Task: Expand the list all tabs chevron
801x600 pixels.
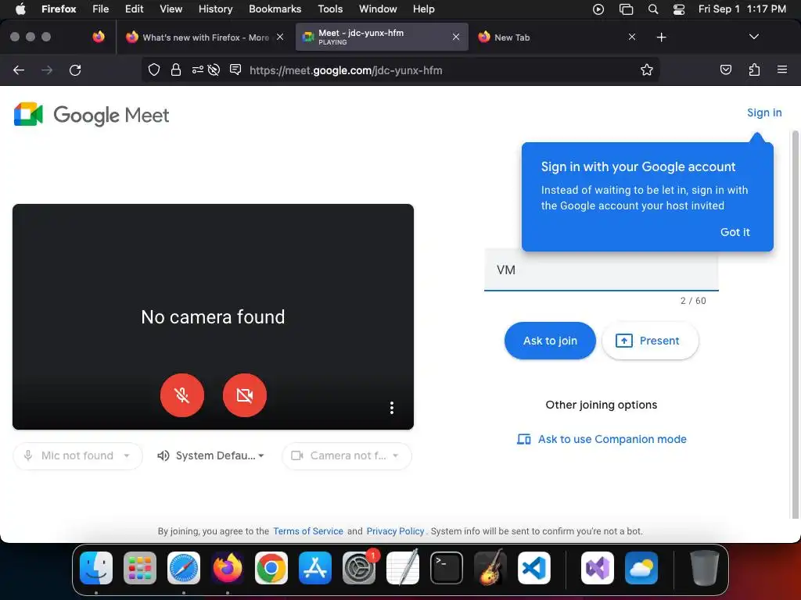Action: pyautogui.click(x=753, y=37)
